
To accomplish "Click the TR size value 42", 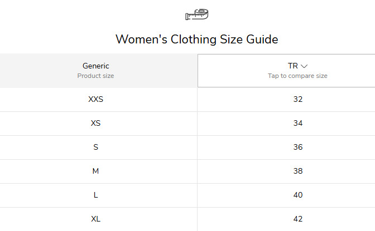I will coord(298,219).
